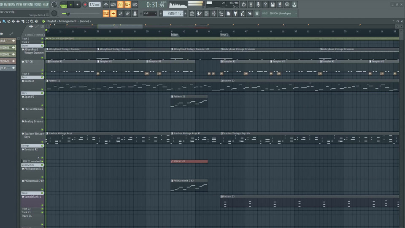
Task: Open the Mixer from the toolbar
Action: pos(213,14)
